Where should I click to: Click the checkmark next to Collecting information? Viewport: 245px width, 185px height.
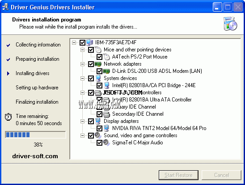[8, 45]
